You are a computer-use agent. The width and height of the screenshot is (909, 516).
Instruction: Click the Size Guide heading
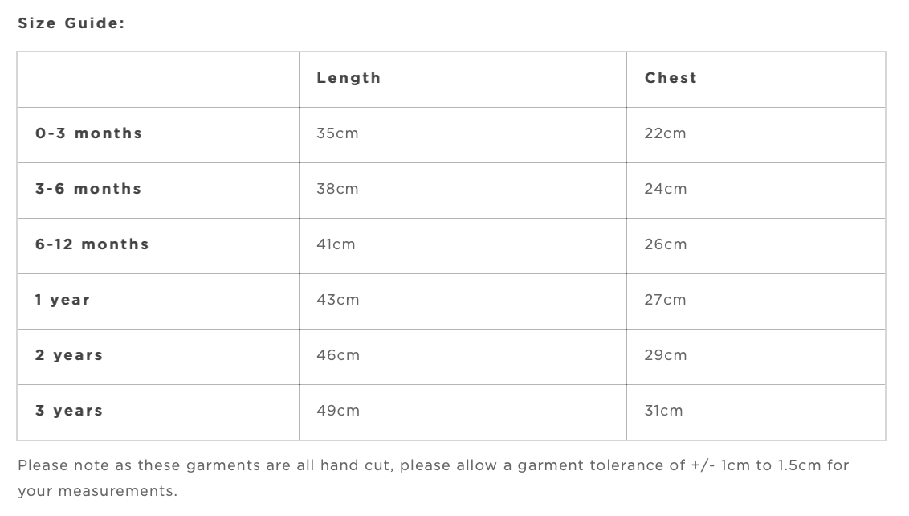tap(71, 23)
